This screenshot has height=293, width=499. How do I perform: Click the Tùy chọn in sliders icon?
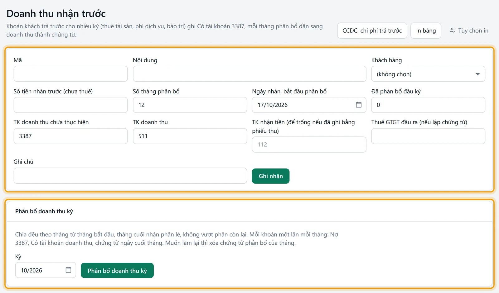pos(452,31)
